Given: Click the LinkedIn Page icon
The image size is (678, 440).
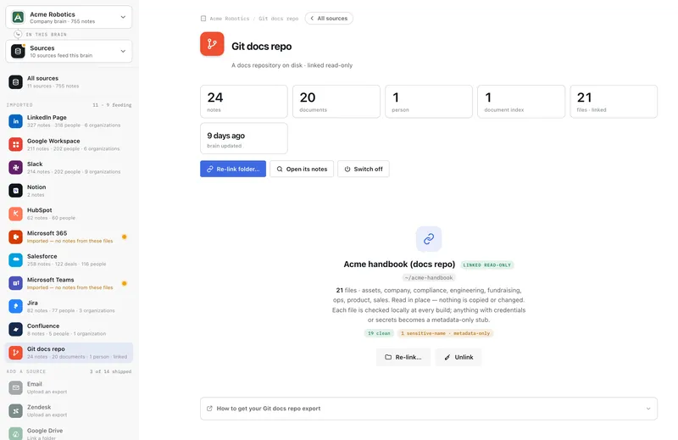Looking at the screenshot, I should [15, 121].
